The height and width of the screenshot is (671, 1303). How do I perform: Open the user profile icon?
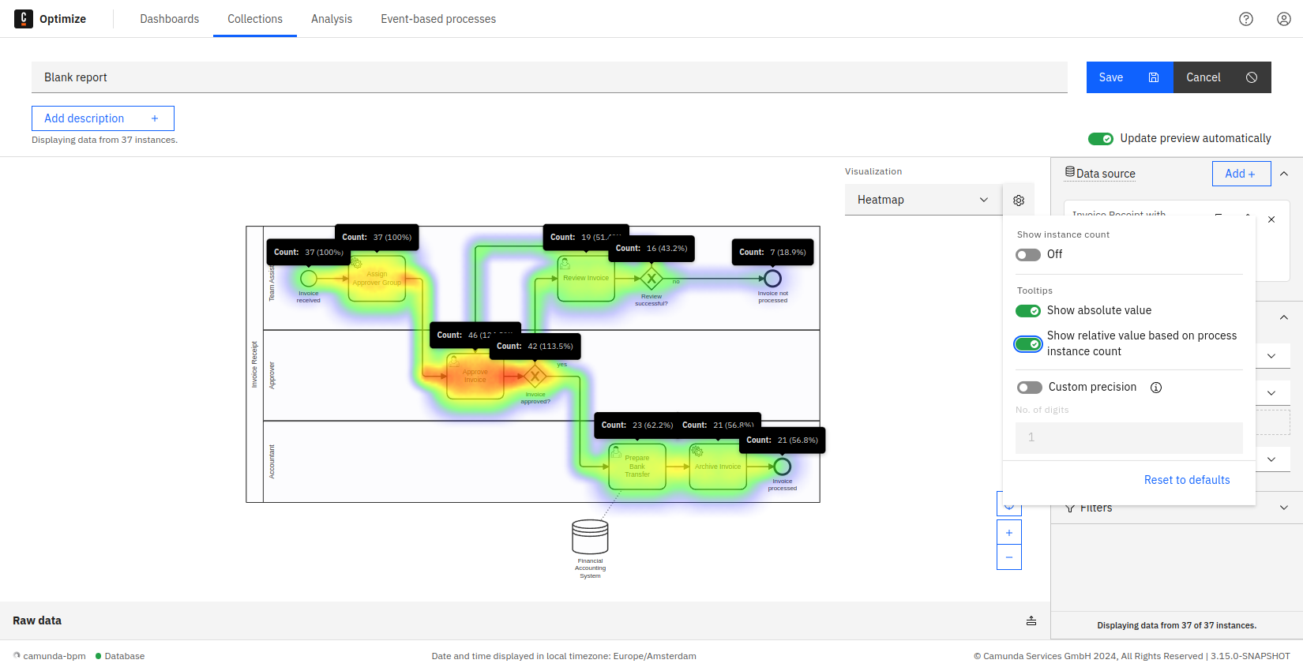[1284, 19]
